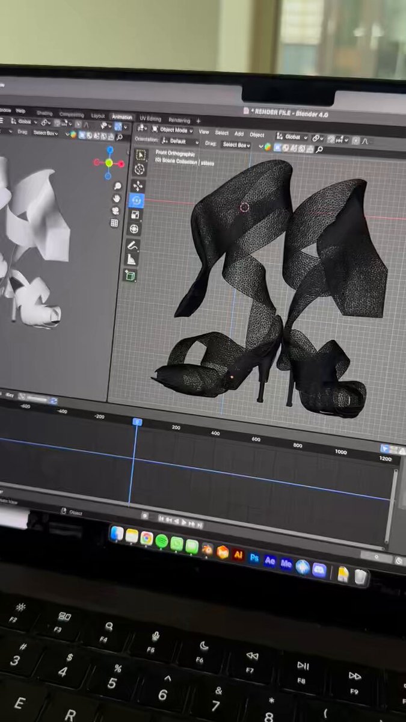This screenshot has width=406, height=722.
Task: Select the Transform tool in right viewport
Action: click(134, 229)
